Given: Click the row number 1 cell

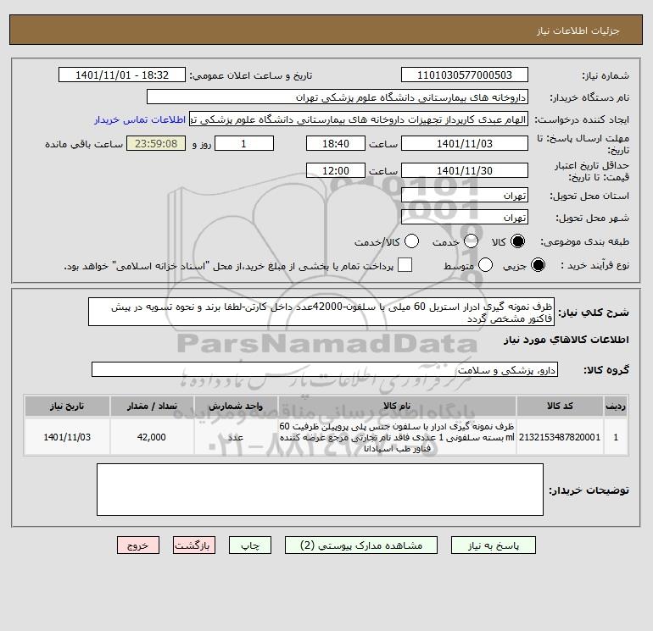Looking at the screenshot, I should point(616,437).
